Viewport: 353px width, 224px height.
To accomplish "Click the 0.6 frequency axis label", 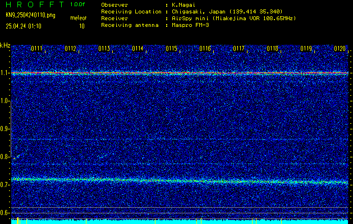I will coord(4,213).
